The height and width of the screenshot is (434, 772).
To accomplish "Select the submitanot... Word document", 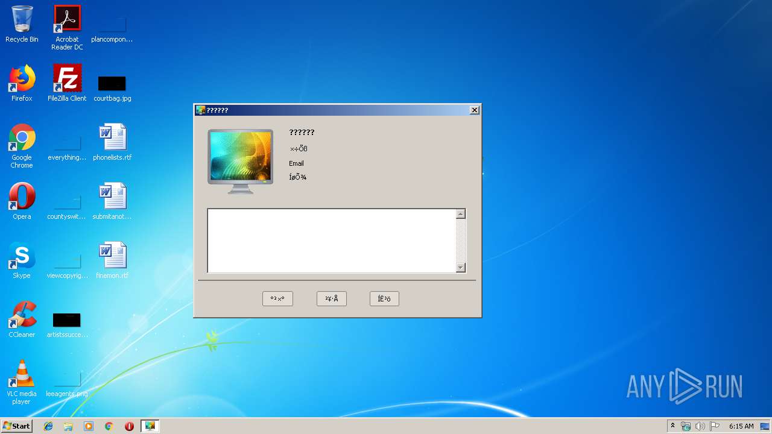I will coord(112,201).
